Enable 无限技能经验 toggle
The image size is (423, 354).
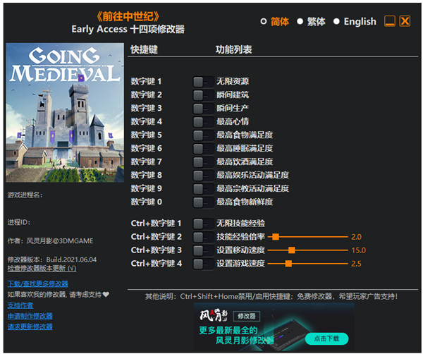[202, 224]
